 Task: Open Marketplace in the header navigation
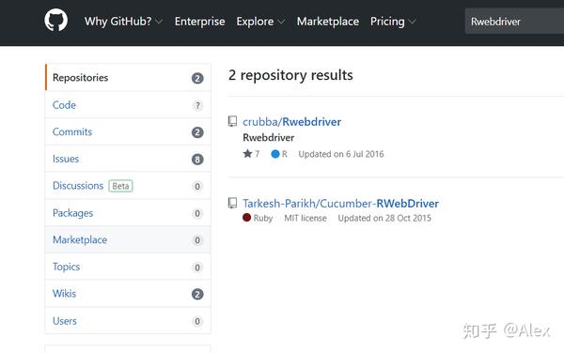click(328, 22)
